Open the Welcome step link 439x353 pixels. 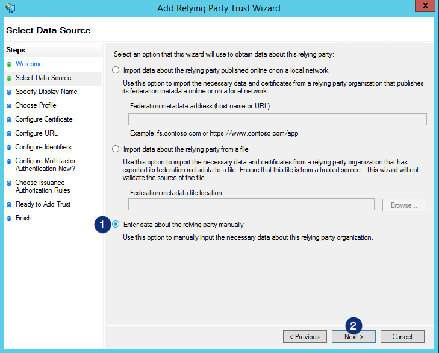tap(29, 64)
